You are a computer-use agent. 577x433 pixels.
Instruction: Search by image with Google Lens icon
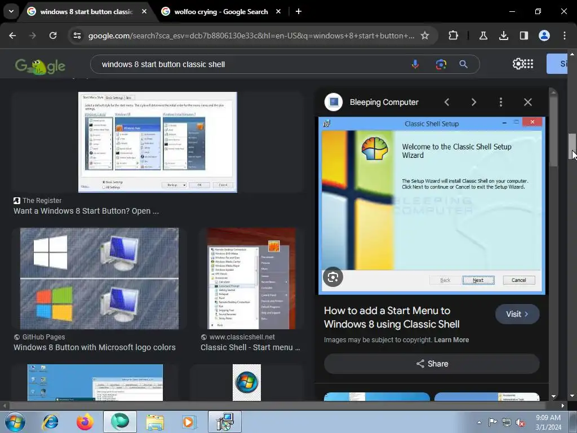tap(441, 64)
